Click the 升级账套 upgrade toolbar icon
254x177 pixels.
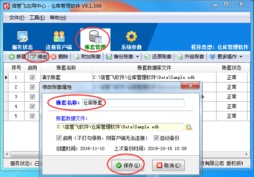(180, 57)
